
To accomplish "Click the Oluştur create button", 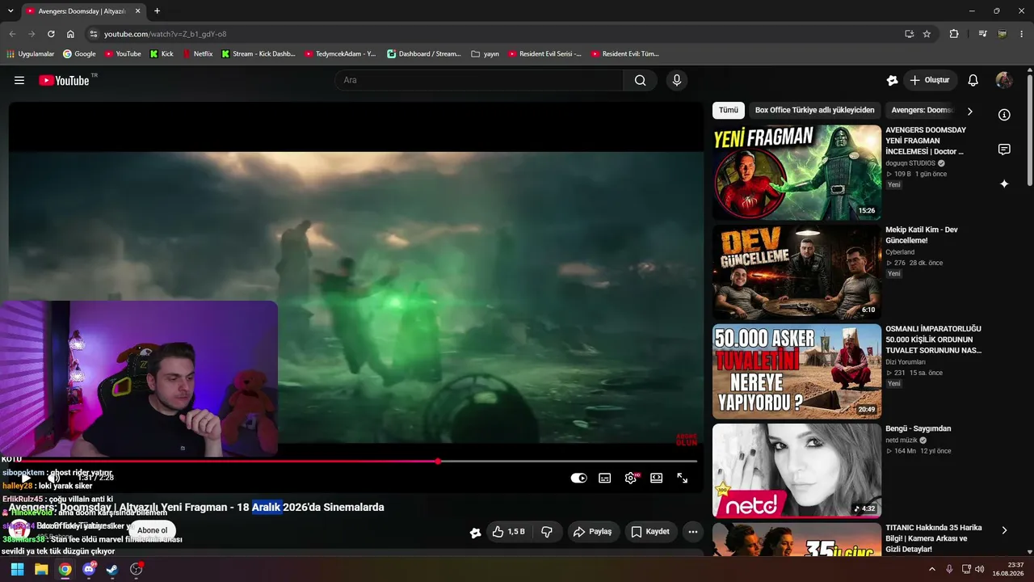I will click(930, 80).
